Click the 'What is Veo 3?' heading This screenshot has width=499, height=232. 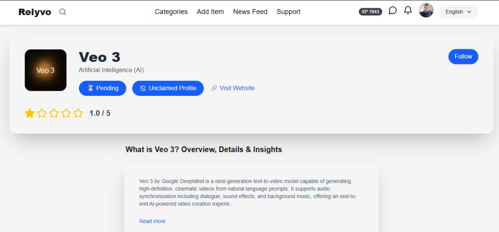click(x=204, y=150)
